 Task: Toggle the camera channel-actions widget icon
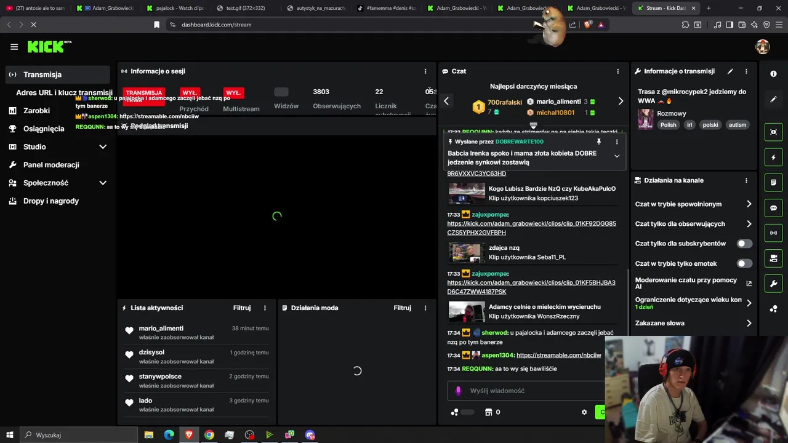point(773,258)
